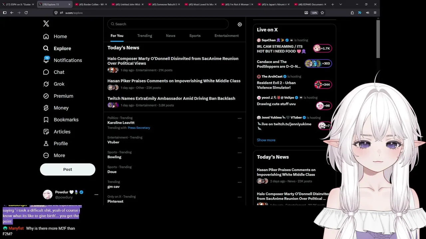This screenshot has width=426, height=239.
Task: Switch to the For You tab
Action: point(117,36)
